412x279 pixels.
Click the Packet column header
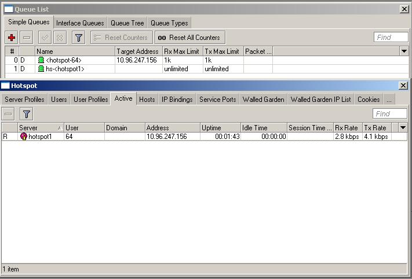click(258, 51)
